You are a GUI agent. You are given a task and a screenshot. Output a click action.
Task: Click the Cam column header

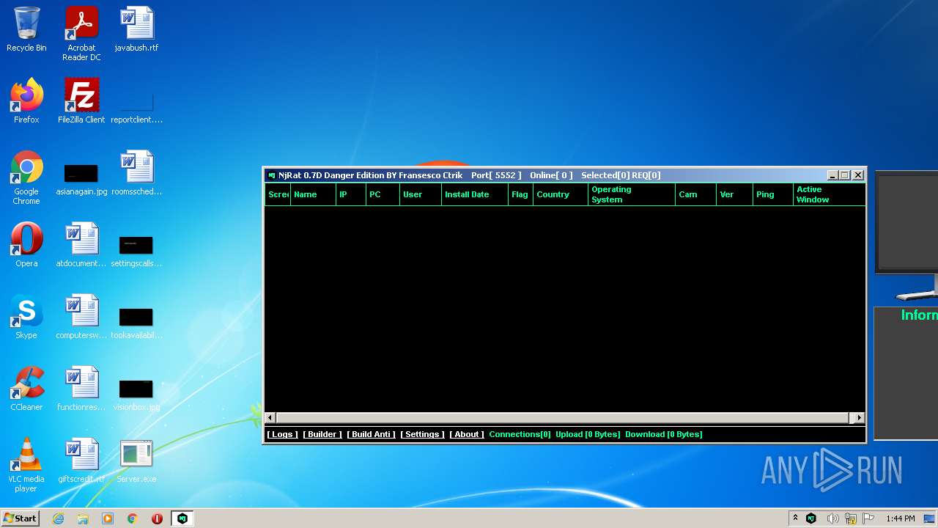click(x=695, y=194)
